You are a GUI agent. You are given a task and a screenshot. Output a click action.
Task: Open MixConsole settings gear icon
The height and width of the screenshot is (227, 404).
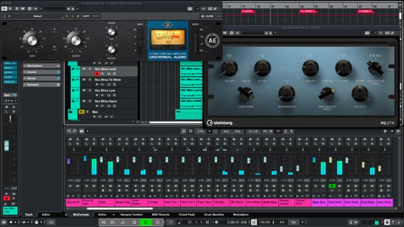385,131
